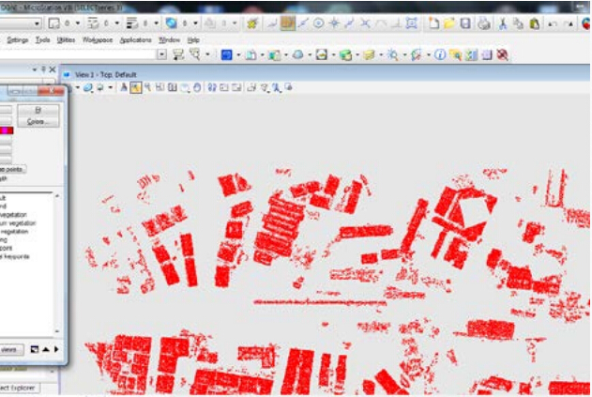
Task: Click the Project Explorer tab at bottom
Action: (x=17, y=388)
